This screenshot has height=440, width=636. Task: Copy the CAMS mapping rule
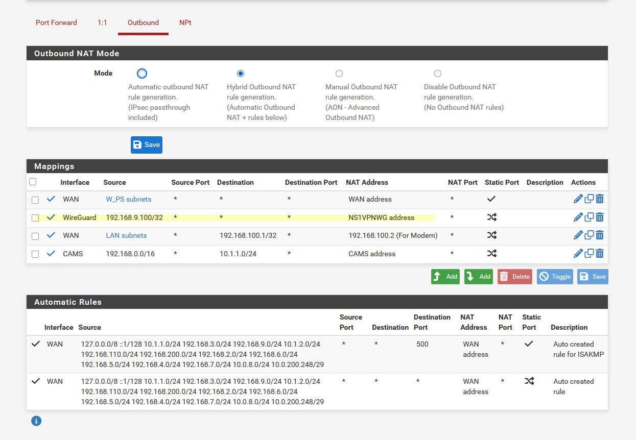tap(589, 253)
